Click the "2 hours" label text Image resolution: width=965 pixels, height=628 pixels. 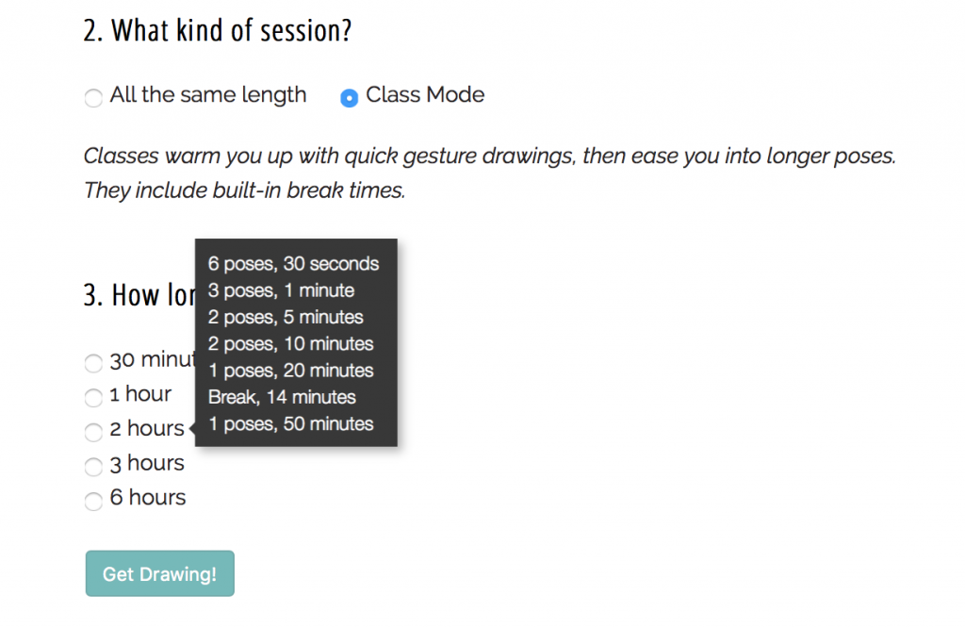pyautogui.click(x=147, y=428)
